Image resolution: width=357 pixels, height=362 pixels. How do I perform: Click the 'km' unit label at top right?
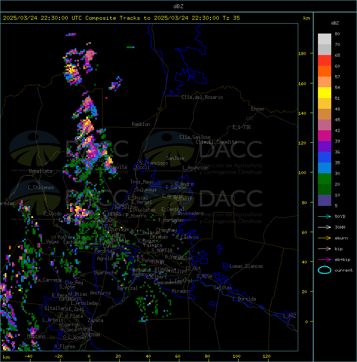(x=306, y=18)
